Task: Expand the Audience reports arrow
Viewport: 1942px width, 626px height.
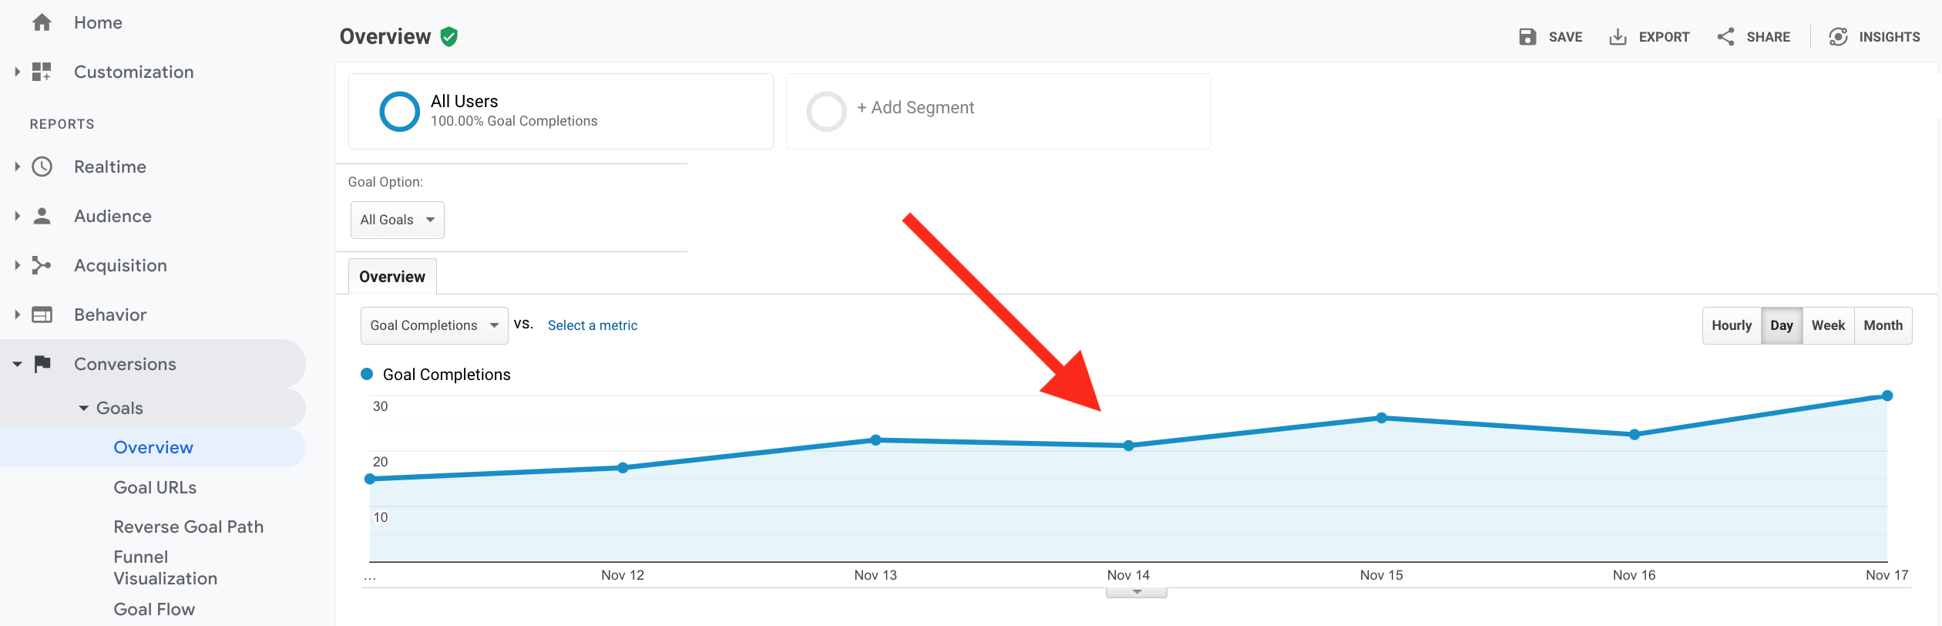Action: tap(17, 216)
